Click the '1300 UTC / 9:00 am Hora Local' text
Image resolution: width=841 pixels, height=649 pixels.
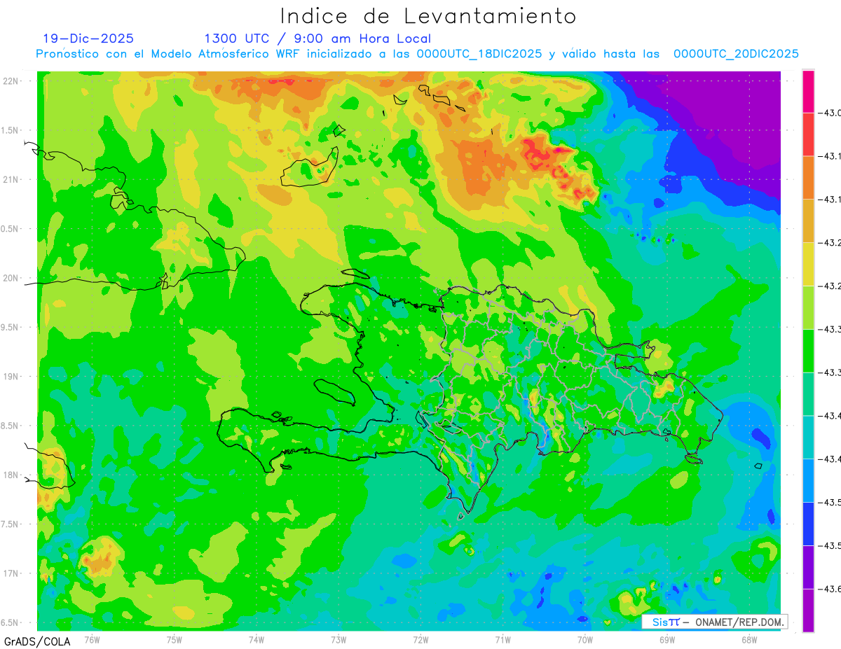[317, 39]
